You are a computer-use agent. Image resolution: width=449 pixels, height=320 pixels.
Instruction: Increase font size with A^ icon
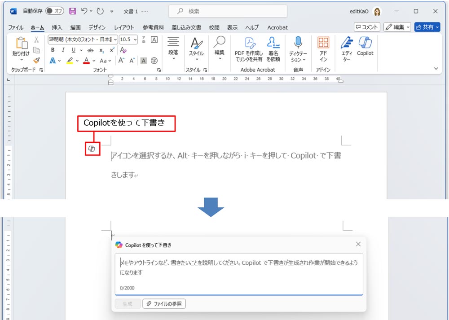tap(121, 61)
